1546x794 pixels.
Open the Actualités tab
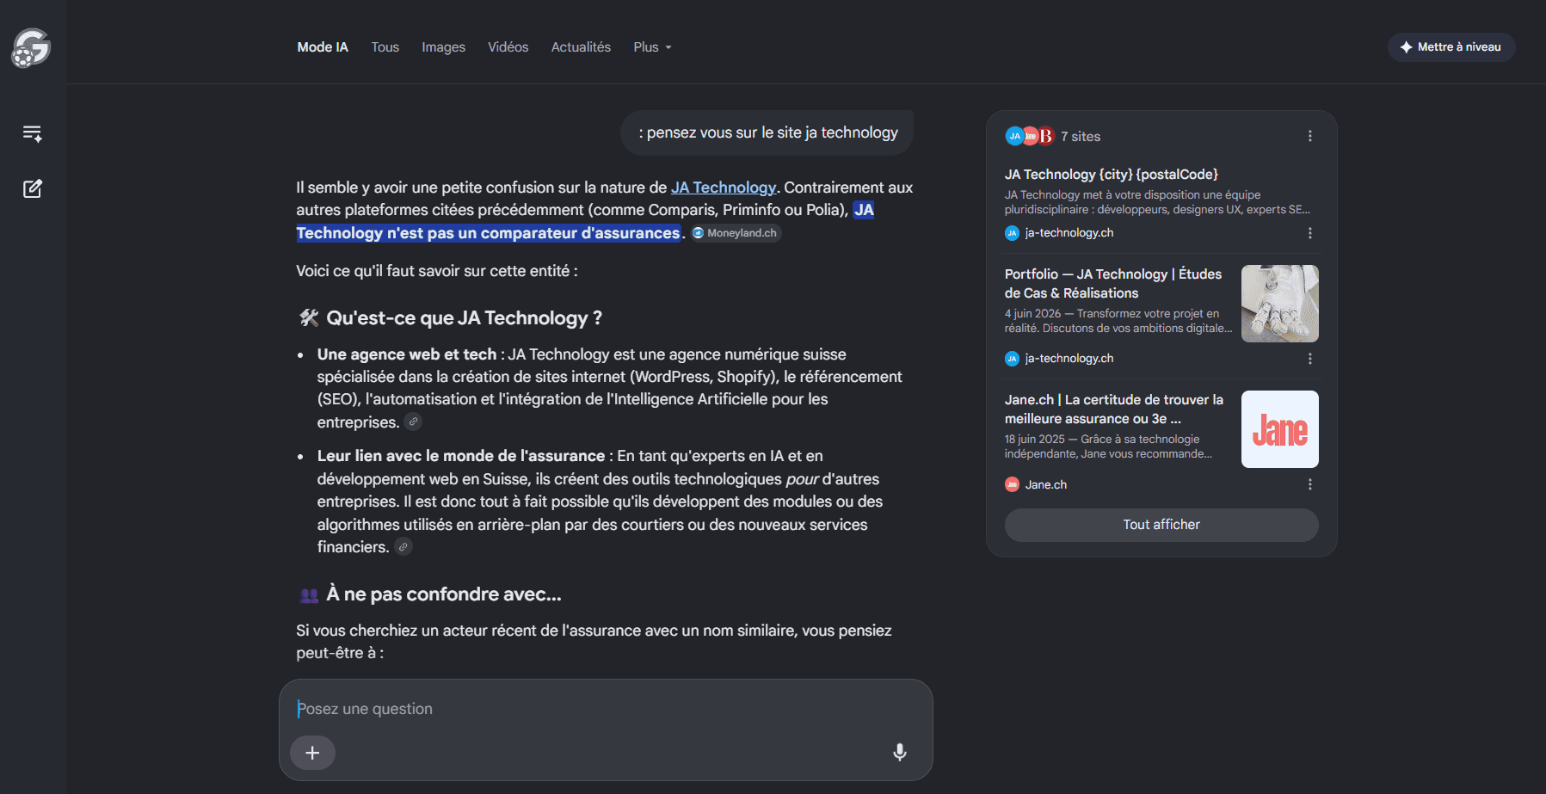pos(581,47)
